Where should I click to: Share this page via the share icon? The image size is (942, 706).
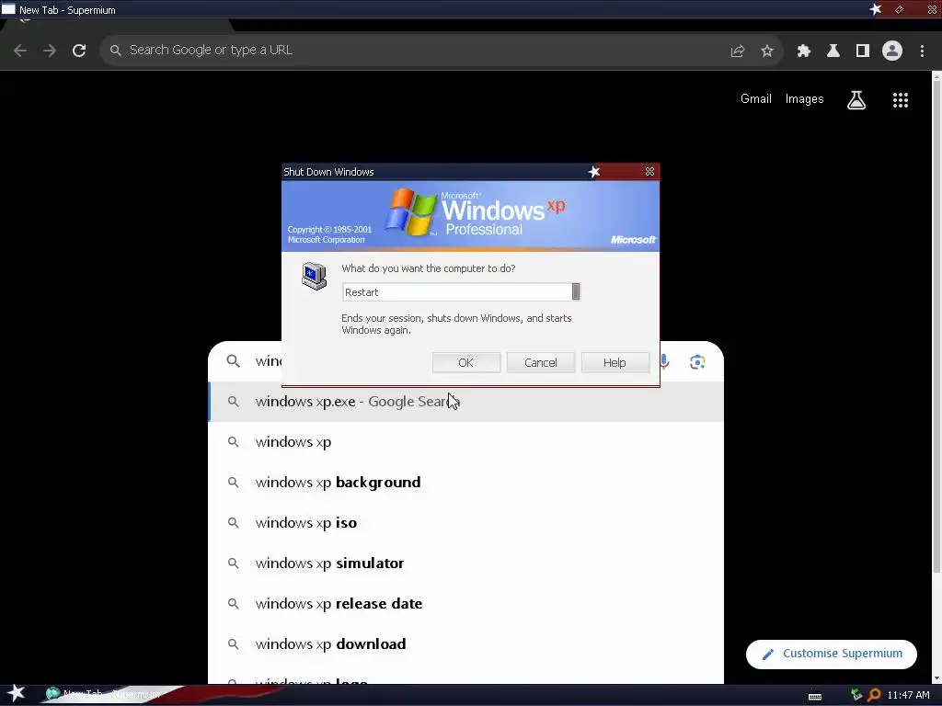[737, 51]
